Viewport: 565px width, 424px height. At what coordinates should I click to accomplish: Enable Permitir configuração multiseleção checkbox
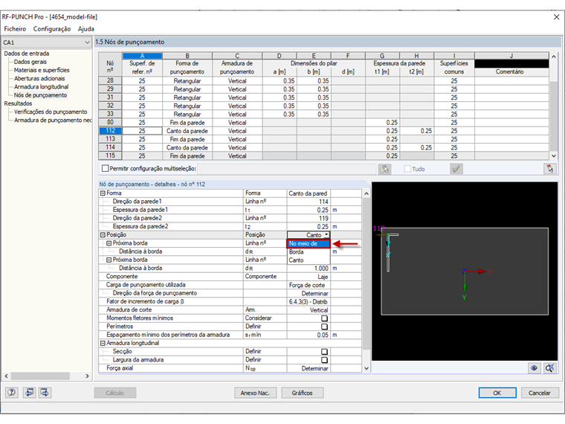click(x=106, y=168)
